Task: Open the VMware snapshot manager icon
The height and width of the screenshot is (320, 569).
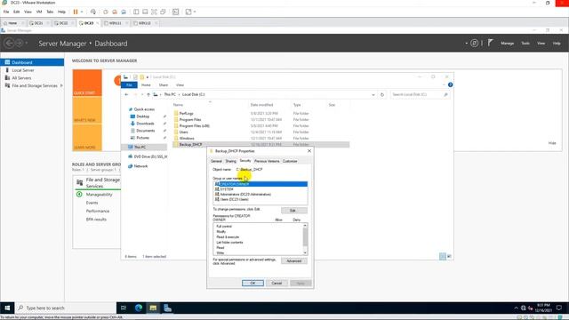Action: click(x=124, y=12)
